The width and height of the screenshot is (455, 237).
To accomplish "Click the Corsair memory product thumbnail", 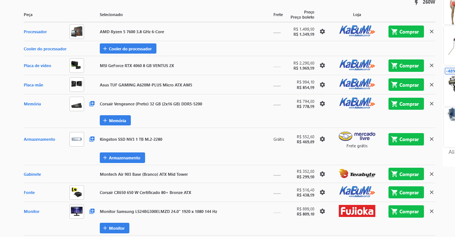I will click(77, 104).
